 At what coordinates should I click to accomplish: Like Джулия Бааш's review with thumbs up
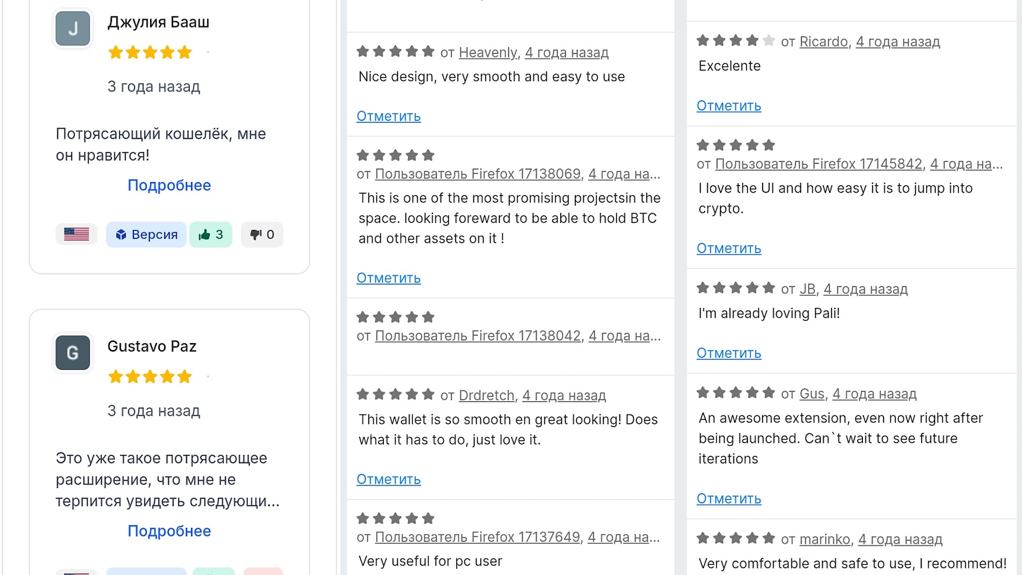click(x=211, y=234)
